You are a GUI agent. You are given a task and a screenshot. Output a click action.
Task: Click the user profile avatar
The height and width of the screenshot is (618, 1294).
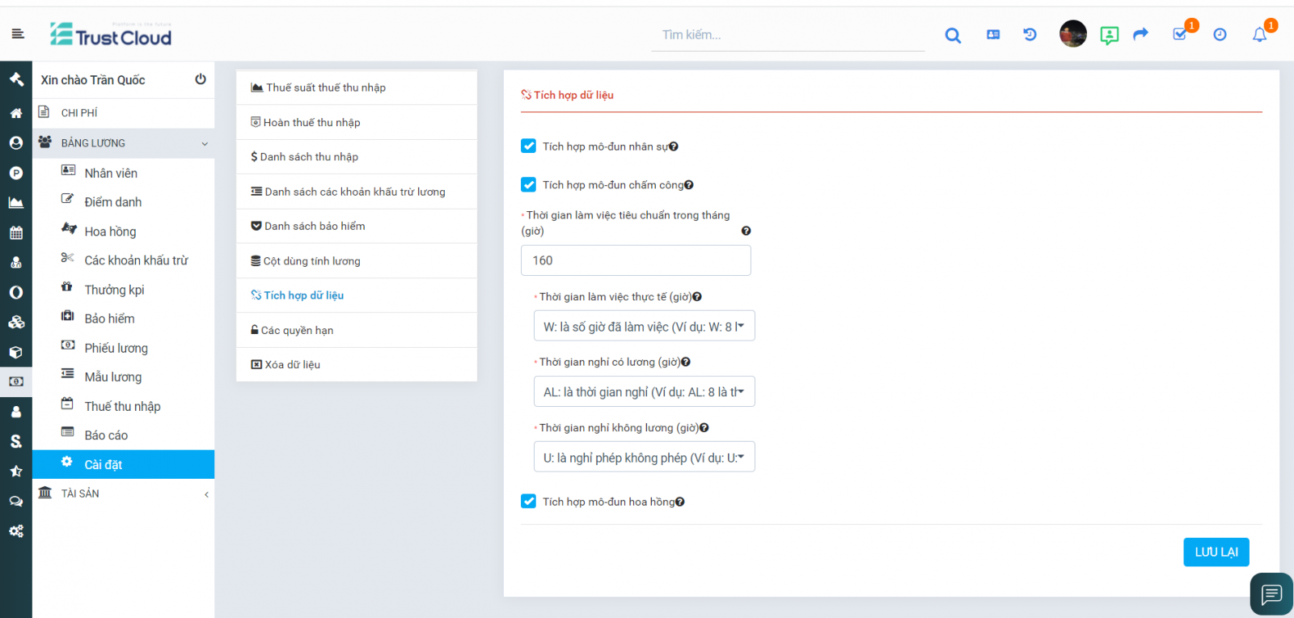tap(1072, 34)
